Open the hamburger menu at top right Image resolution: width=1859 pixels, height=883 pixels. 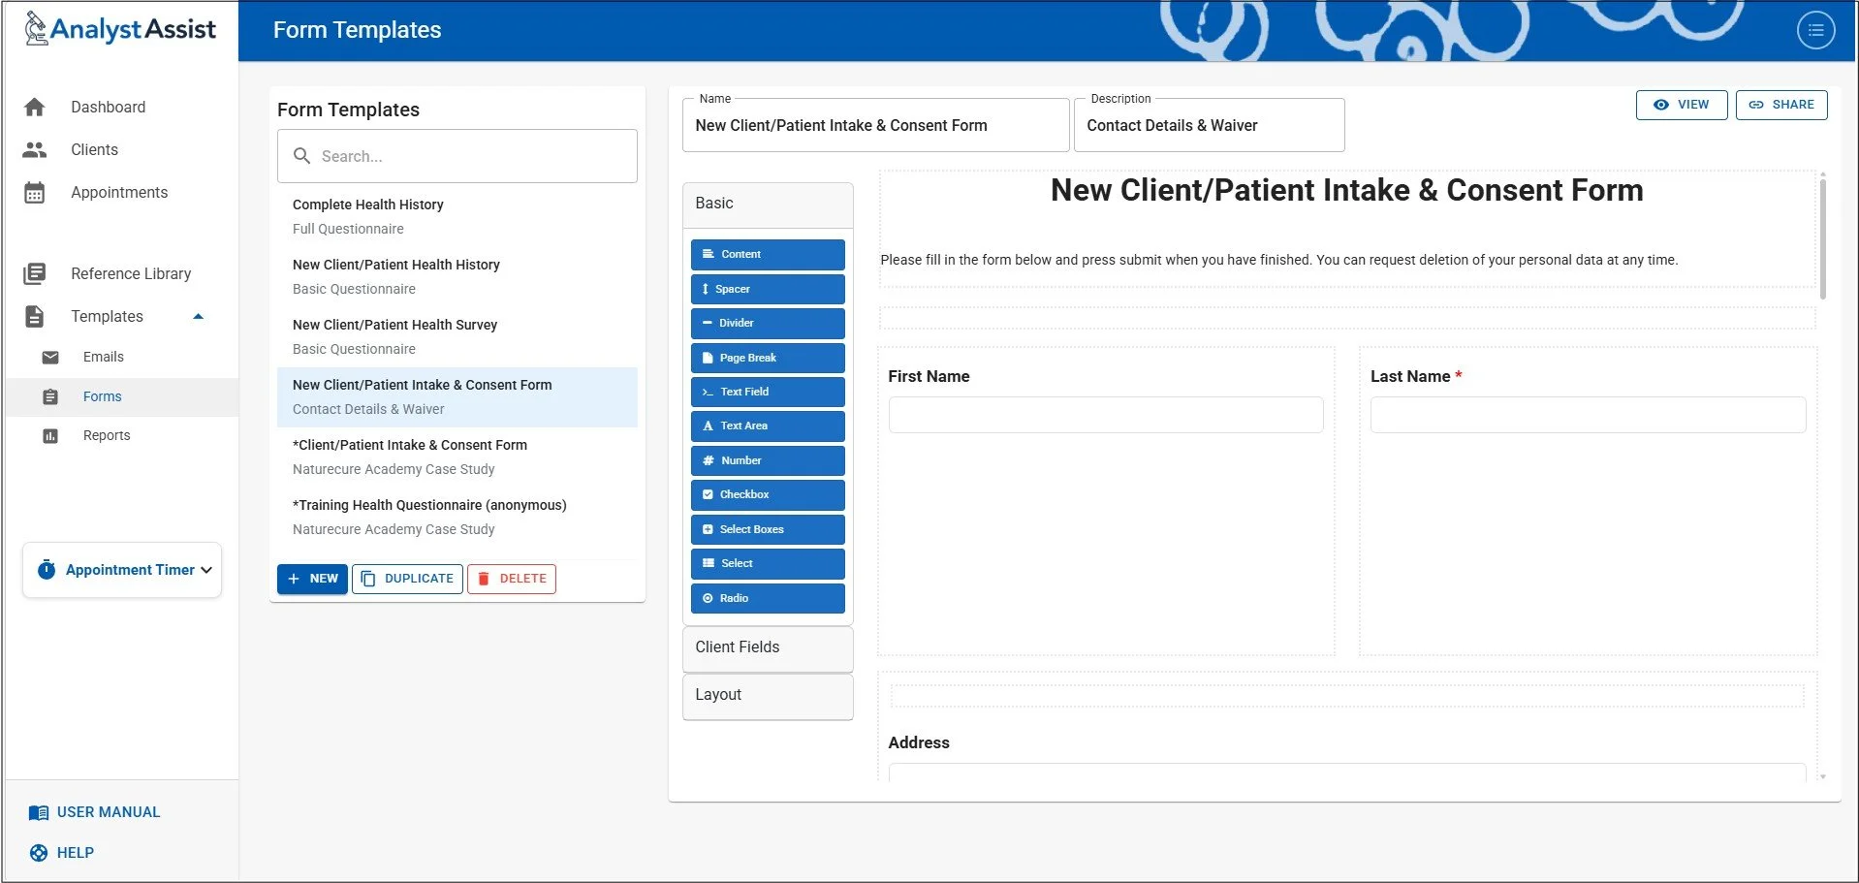1814,30
